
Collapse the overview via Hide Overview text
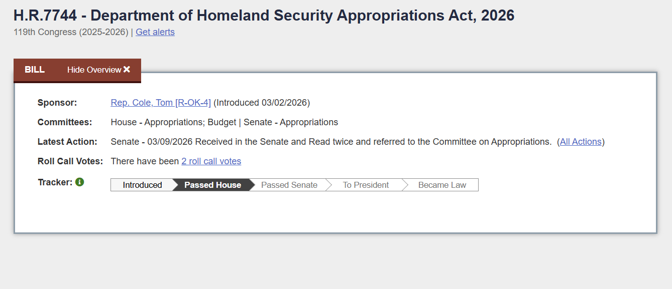[94, 70]
